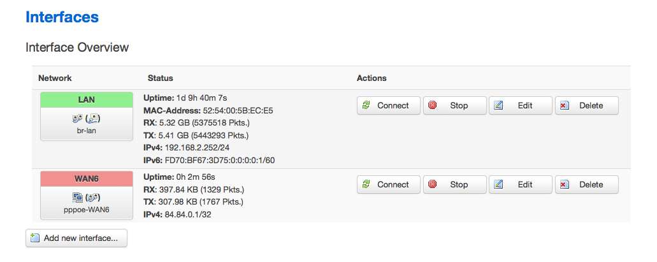Delete the LAN interface

click(587, 105)
